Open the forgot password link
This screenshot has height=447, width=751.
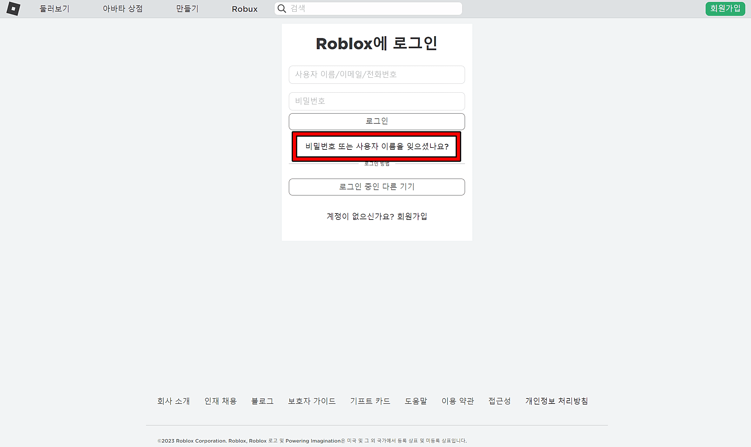tap(376, 146)
